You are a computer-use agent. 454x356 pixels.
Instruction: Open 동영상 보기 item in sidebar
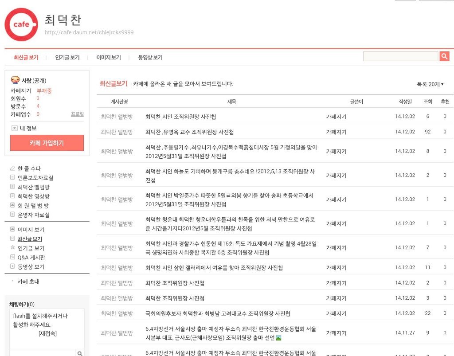(x=31, y=267)
